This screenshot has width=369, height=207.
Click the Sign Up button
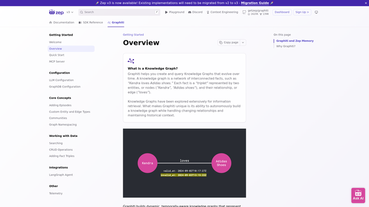point(302,12)
